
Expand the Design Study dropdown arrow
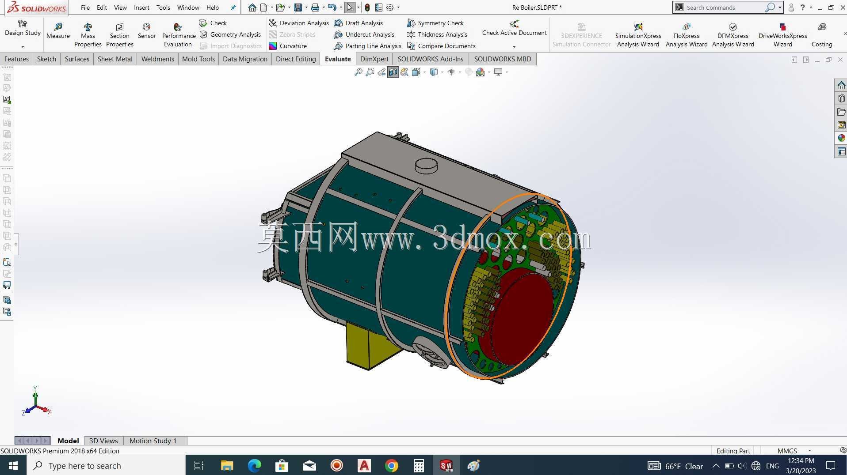(x=23, y=46)
